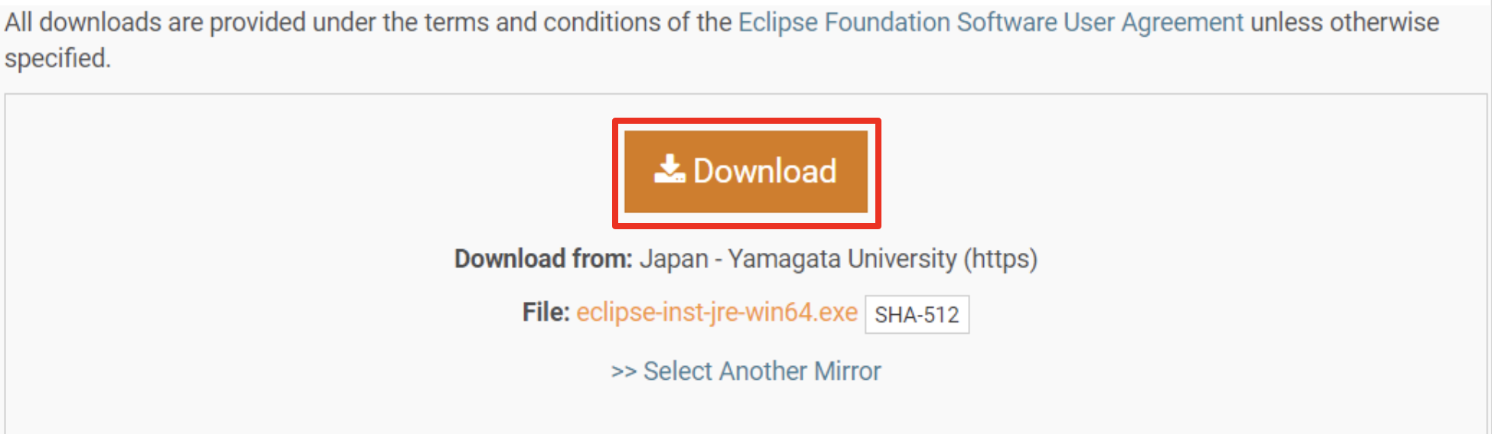Click the 'unless otherwise' text

(x=1344, y=23)
